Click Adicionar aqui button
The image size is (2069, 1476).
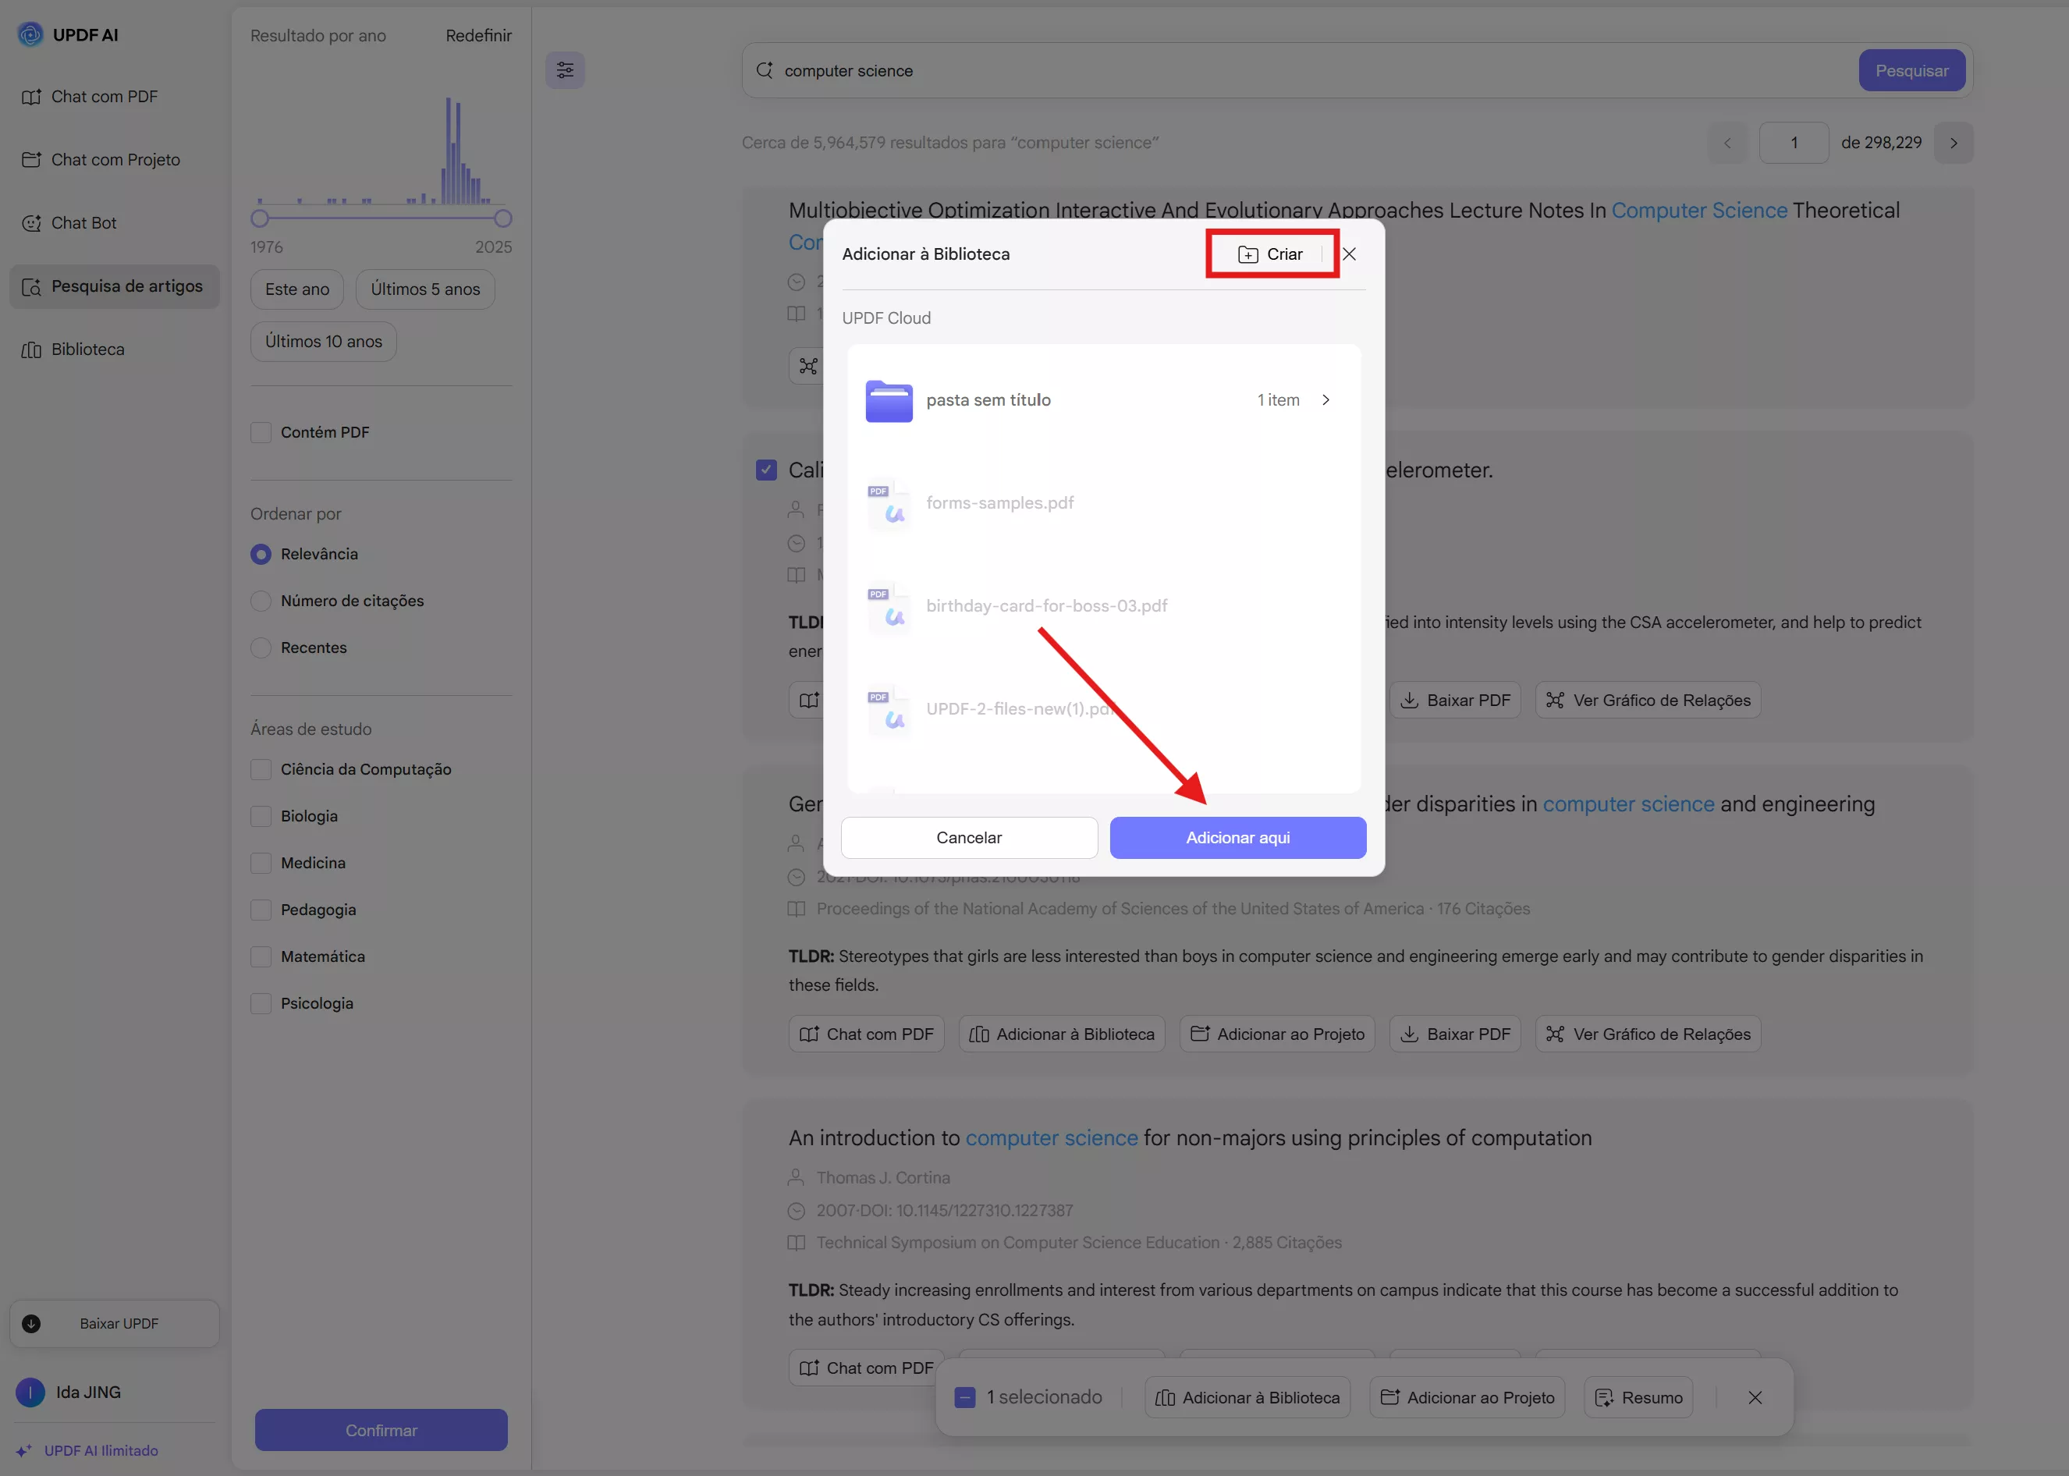(1237, 837)
